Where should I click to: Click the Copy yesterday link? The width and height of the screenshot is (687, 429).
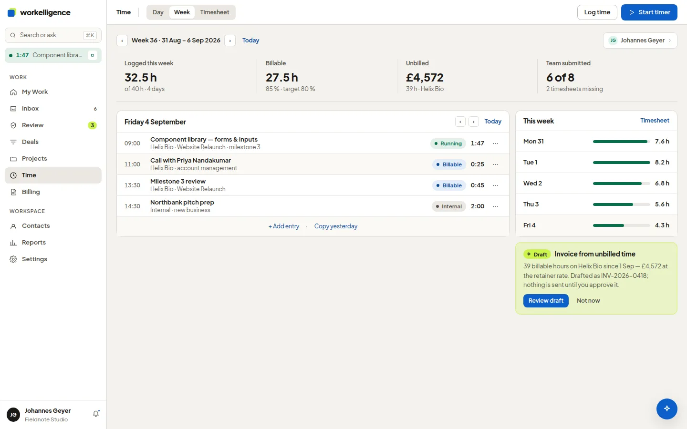tap(336, 226)
